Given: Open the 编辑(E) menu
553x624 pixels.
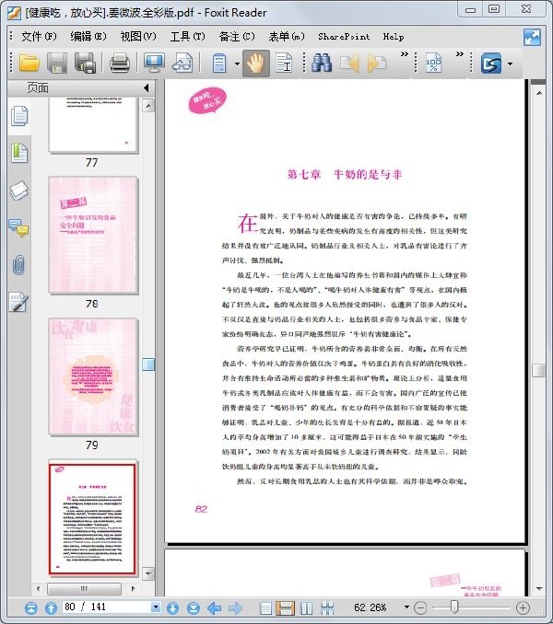Looking at the screenshot, I should pyautogui.click(x=88, y=37).
